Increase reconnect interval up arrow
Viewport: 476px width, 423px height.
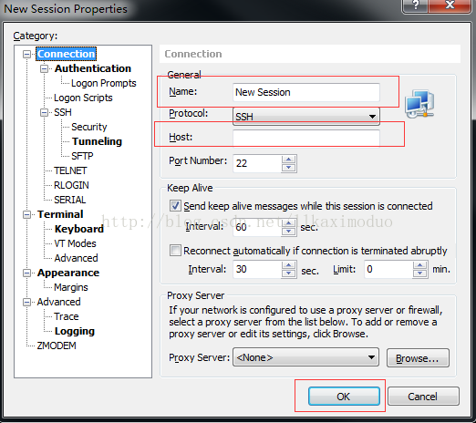(288, 265)
